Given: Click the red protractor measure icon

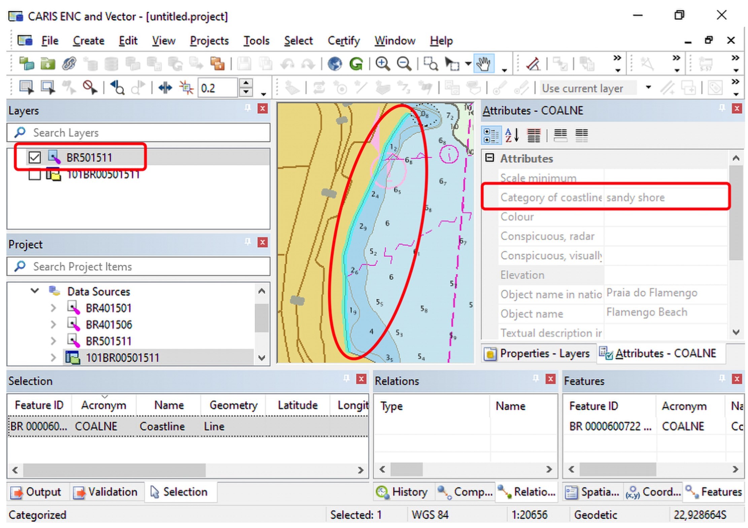Looking at the screenshot, I should pyautogui.click(x=533, y=63).
